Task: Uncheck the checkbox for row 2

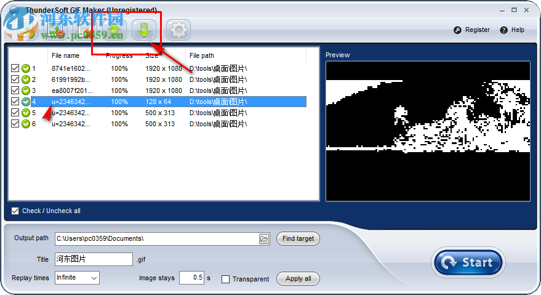Action: click(15, 79)
